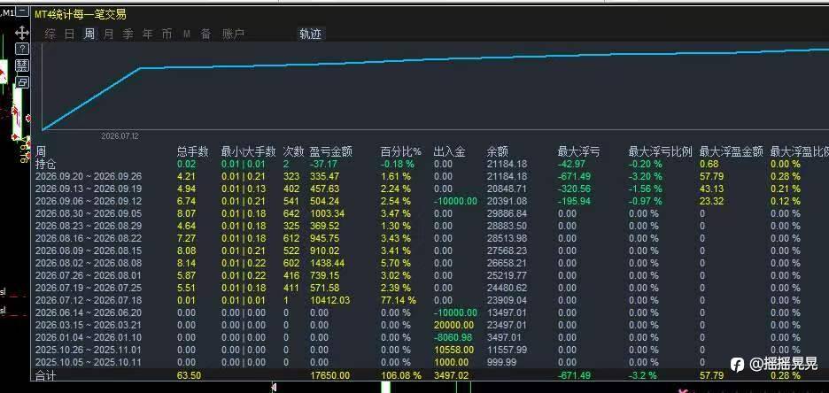Select week row 2026.07.26 ~ 2026.08.01
The height and width of the screenshot is (393, 829).
tap(89, 275)
